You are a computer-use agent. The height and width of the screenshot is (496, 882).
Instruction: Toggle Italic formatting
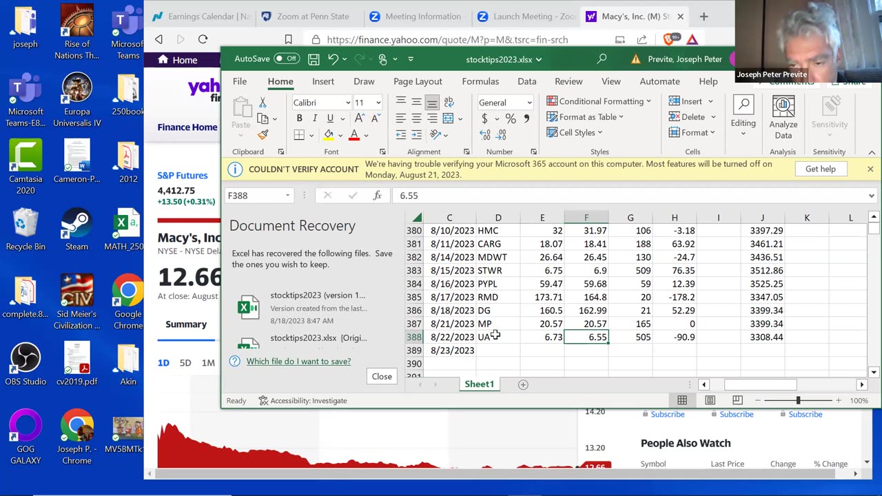point(315,118)
